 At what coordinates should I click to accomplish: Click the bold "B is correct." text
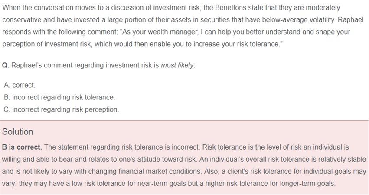(x=22, y=147)
